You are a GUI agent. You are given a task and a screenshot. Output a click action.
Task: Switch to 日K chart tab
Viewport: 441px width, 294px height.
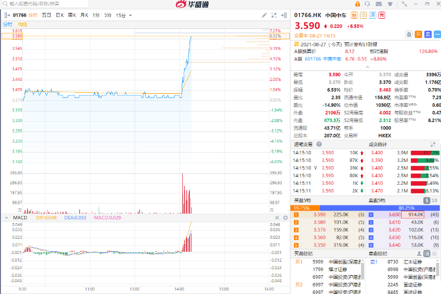[60, 15]
